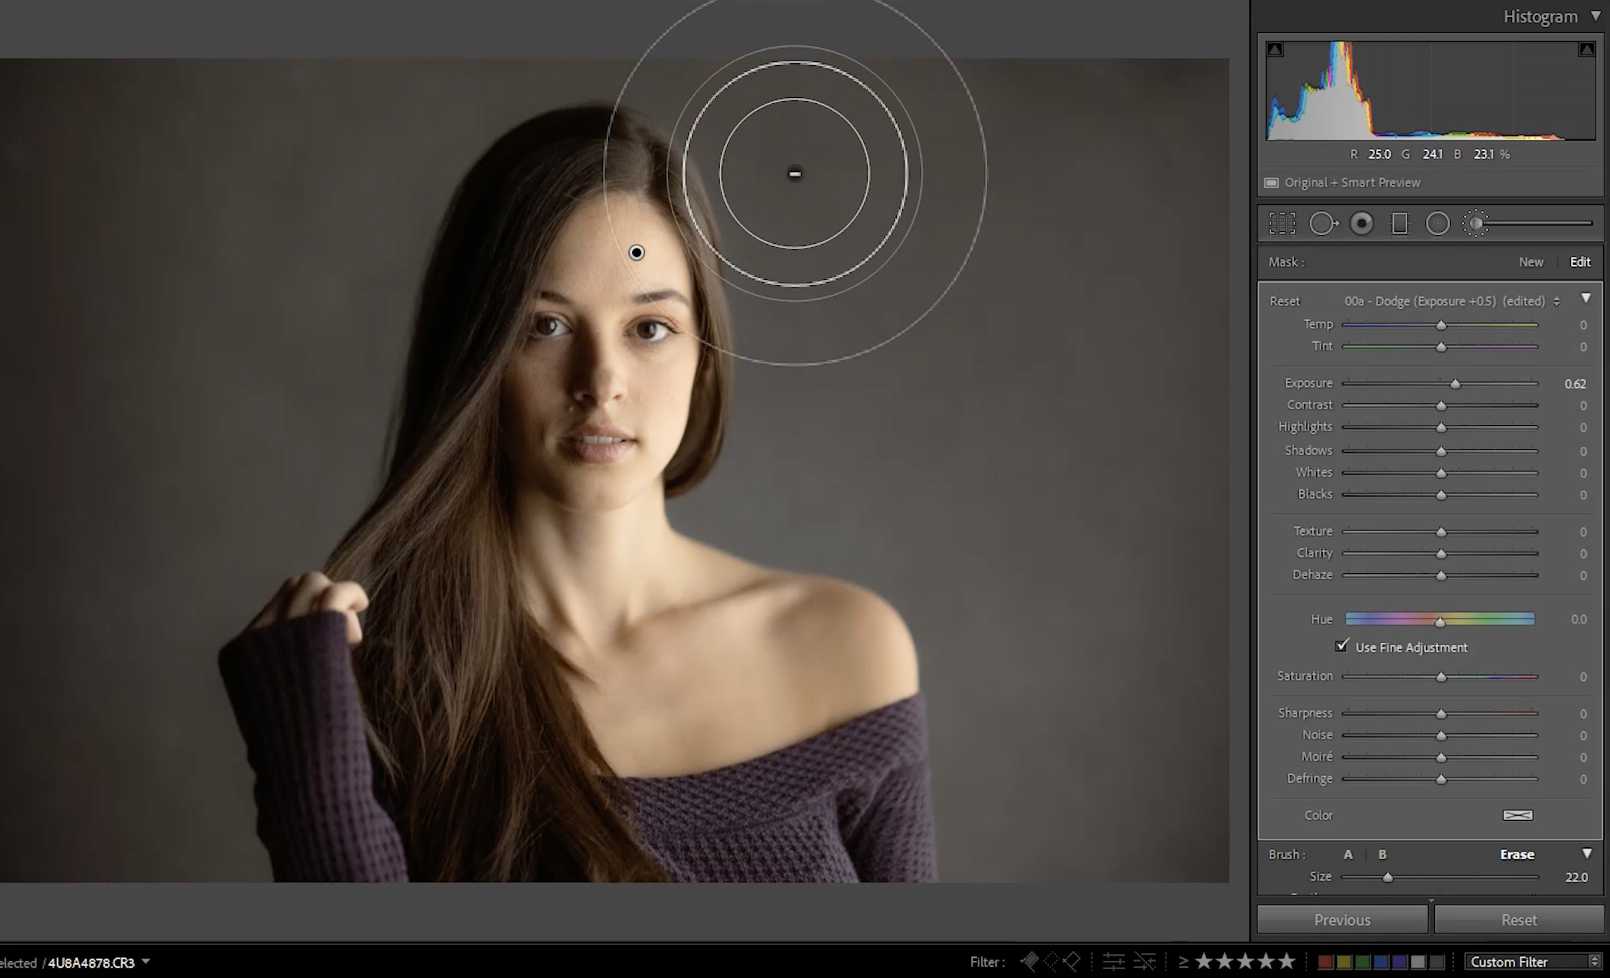Select the Crop Overlay tool
The height and width of the screenshot is (978, 1610).
pos(1282,223)
